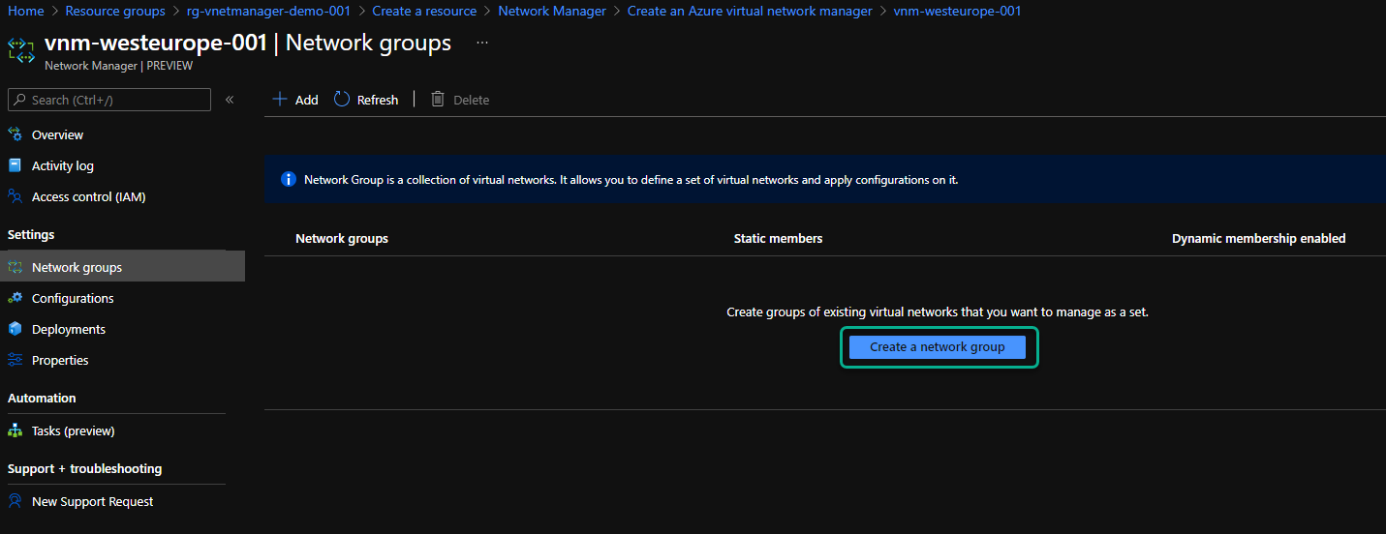The height and width of the screenshot is (534, 1386).
Task: Sort by the Network groups column header
Action: (342, 238)
